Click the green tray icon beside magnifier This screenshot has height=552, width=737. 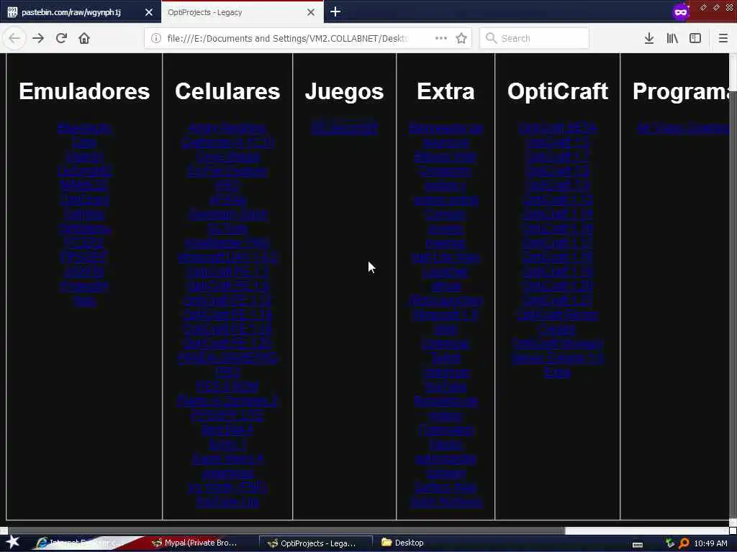670,543
